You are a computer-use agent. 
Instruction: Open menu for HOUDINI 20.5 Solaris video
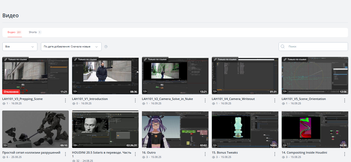pos(135,154)
